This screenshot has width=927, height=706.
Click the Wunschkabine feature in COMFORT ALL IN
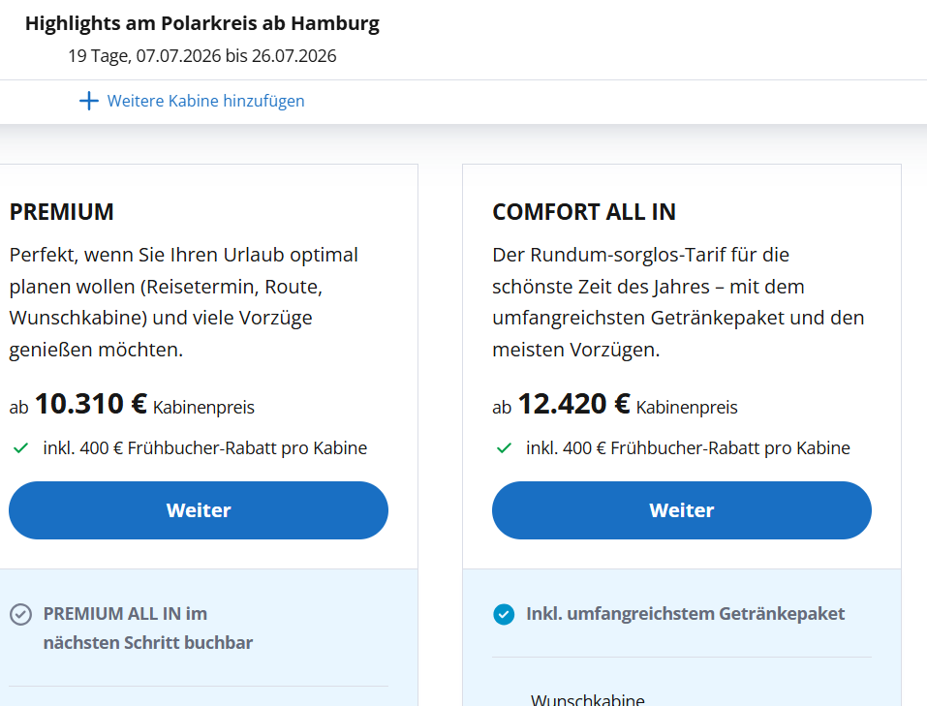[587, 699]
